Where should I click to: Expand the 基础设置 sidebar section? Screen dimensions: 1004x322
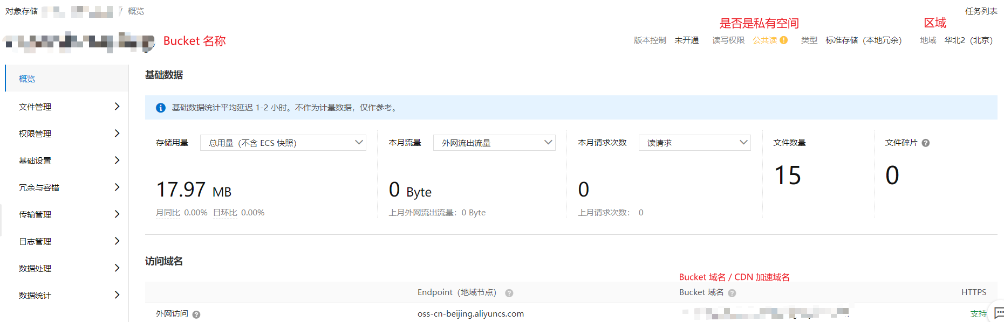point(67,160)
